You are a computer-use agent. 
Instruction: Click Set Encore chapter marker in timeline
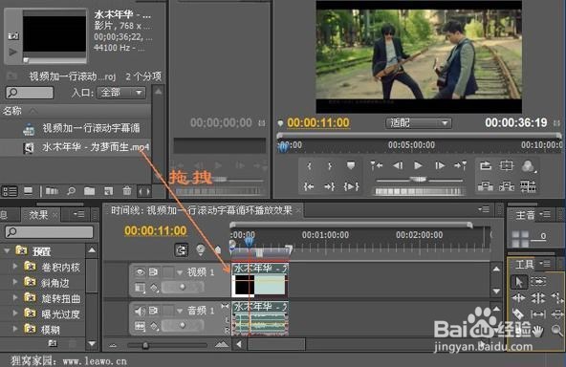coord(201,249)
